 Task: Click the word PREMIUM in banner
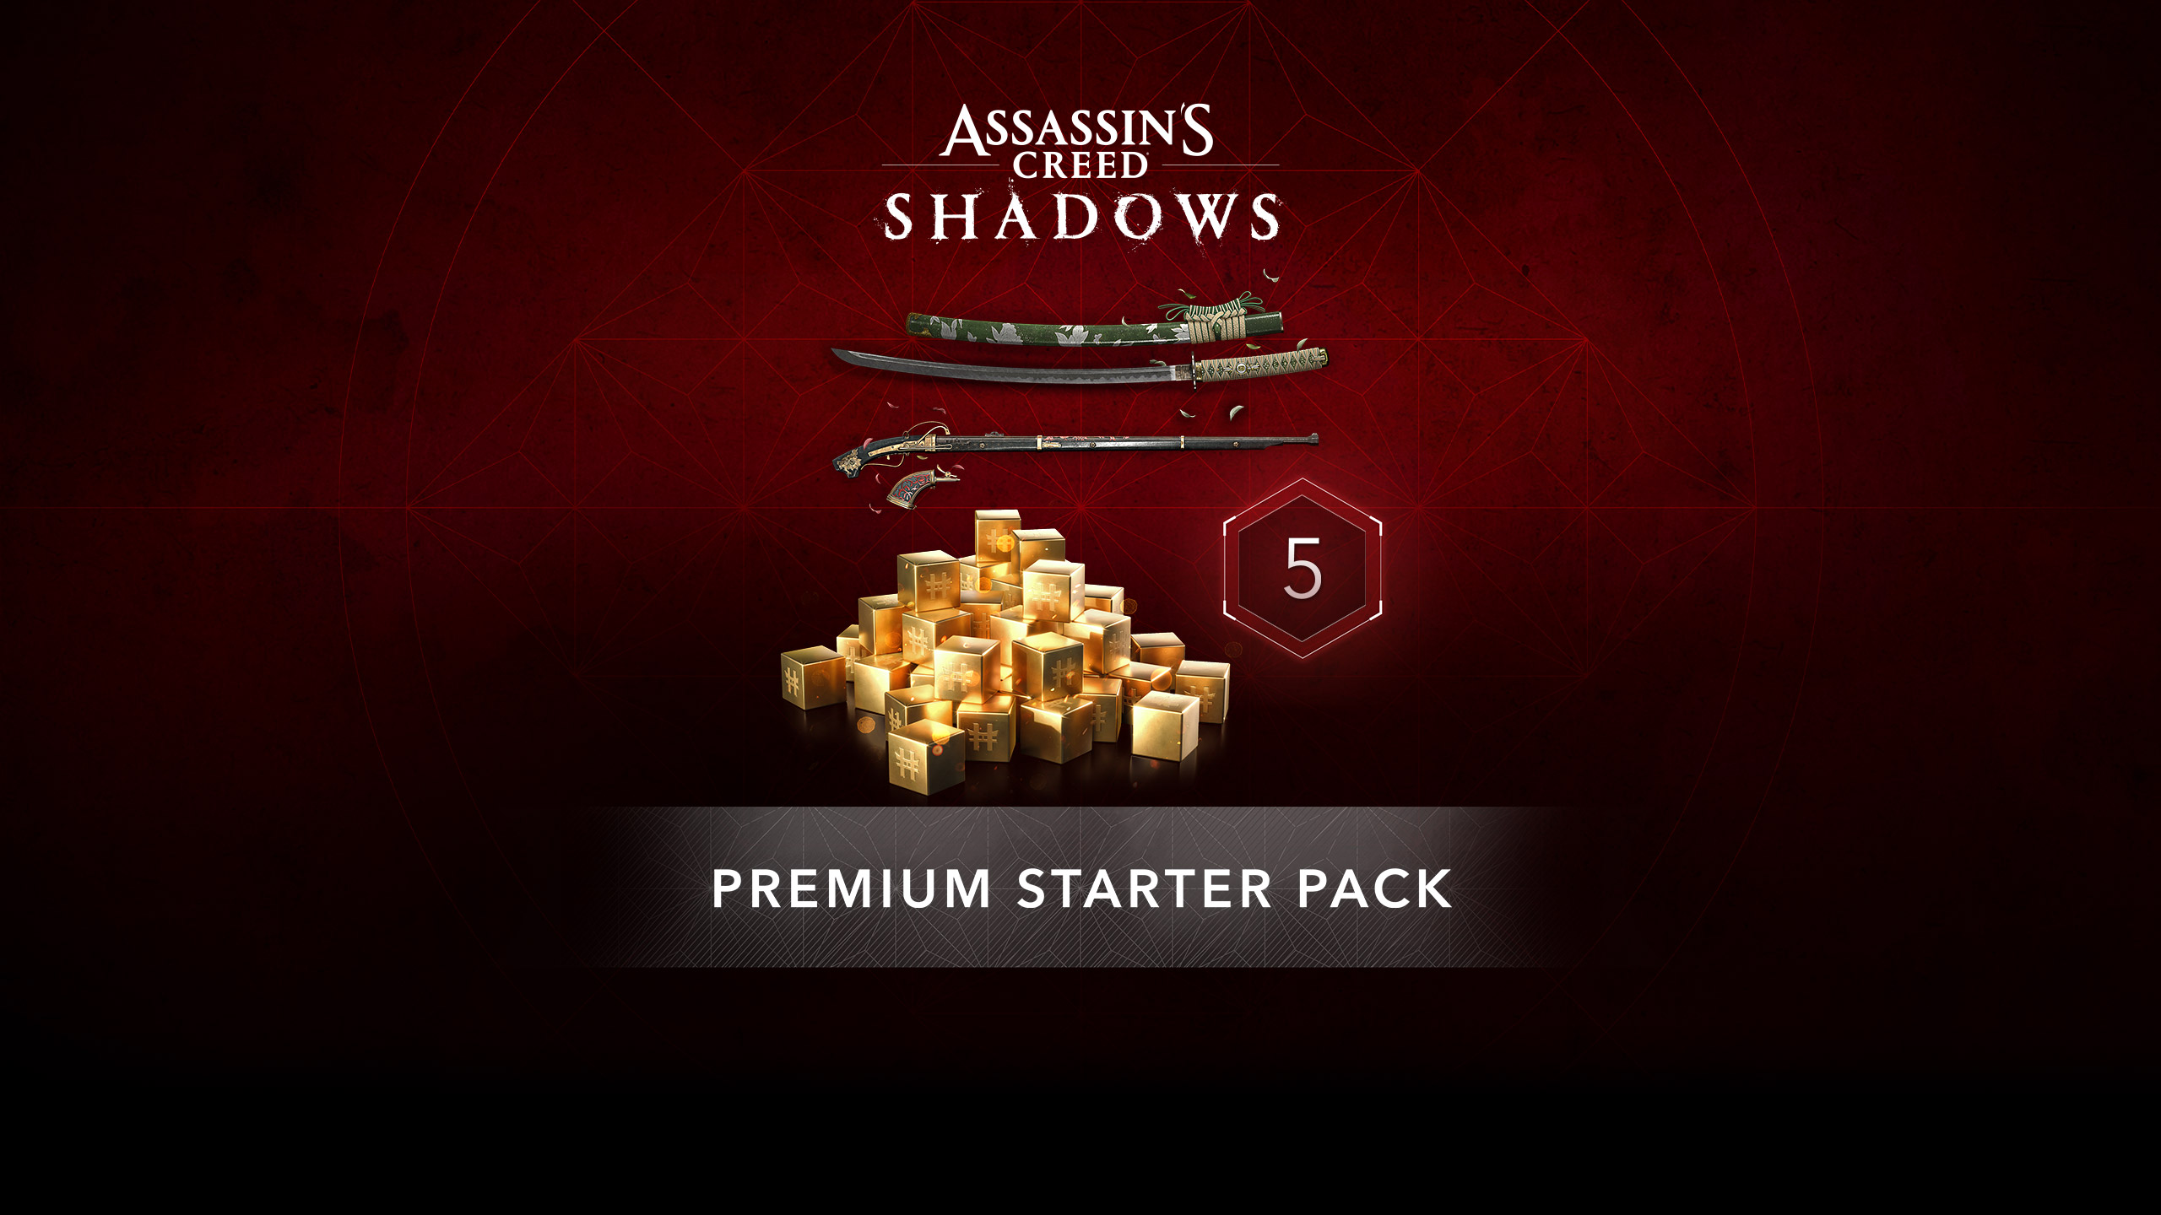click(x=851, y=888)
